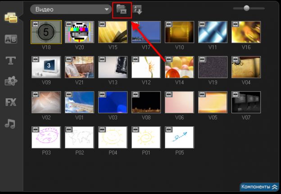281x194 pixels.
Task: Sort clips with the A-Z sort icon
Action: pyautogui.click(x=137, y=9)
